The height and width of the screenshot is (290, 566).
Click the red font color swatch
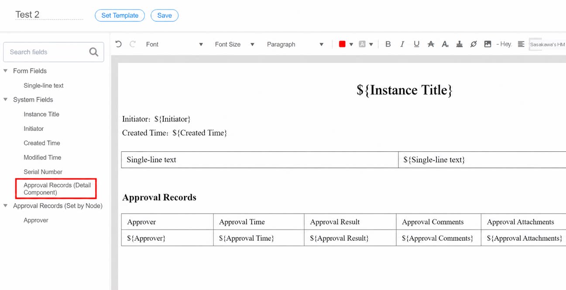coord(342,44)
